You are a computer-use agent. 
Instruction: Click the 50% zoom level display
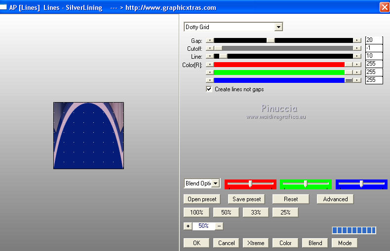203,226
